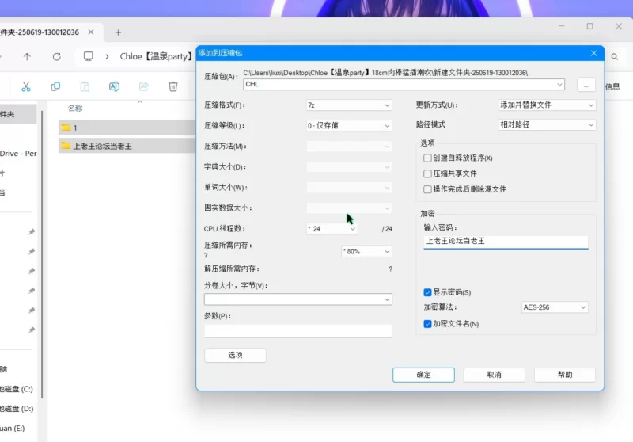Click breadcrumb chevron after the PC icon
This screenshot has width=633, height=442.
click(107, 56)
